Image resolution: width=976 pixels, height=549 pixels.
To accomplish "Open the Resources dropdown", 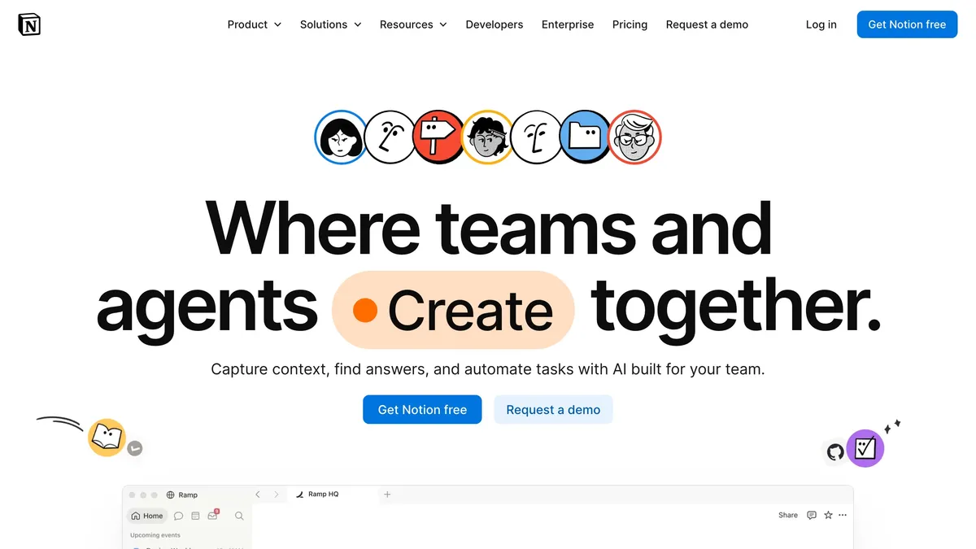I will coord(413,24).
